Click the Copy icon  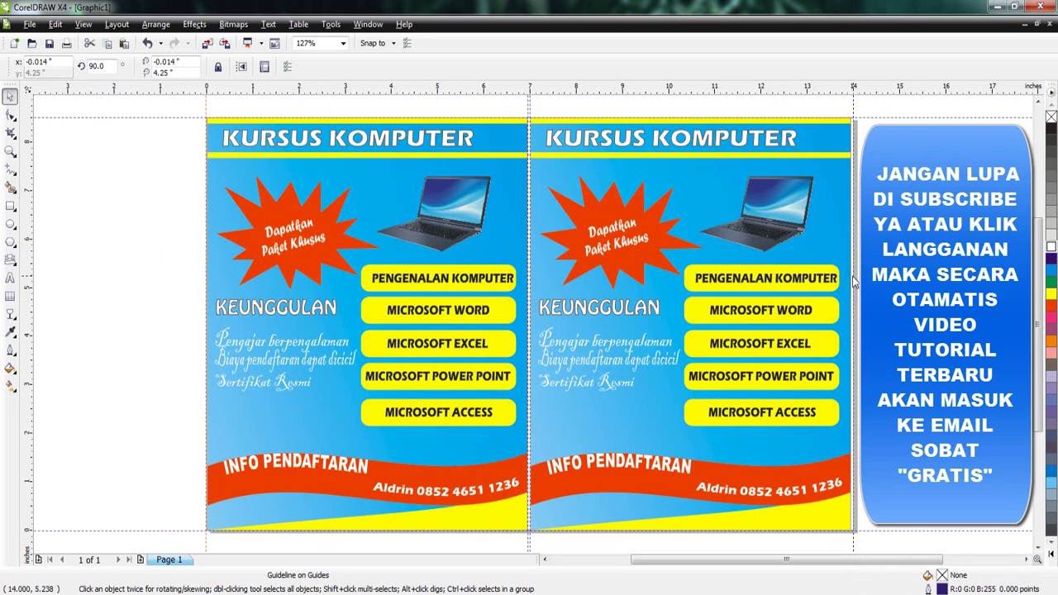[107, 43]
